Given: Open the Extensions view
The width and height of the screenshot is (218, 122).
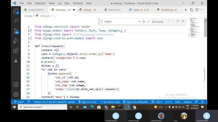Looking at the screenshot, I should tap(16, 50).
